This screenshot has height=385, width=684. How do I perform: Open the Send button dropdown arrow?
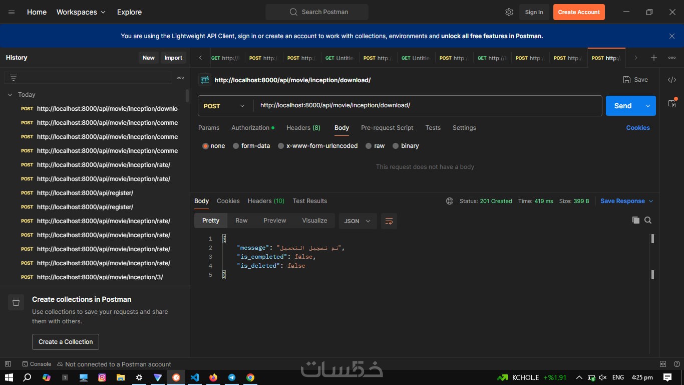(648, 106)
